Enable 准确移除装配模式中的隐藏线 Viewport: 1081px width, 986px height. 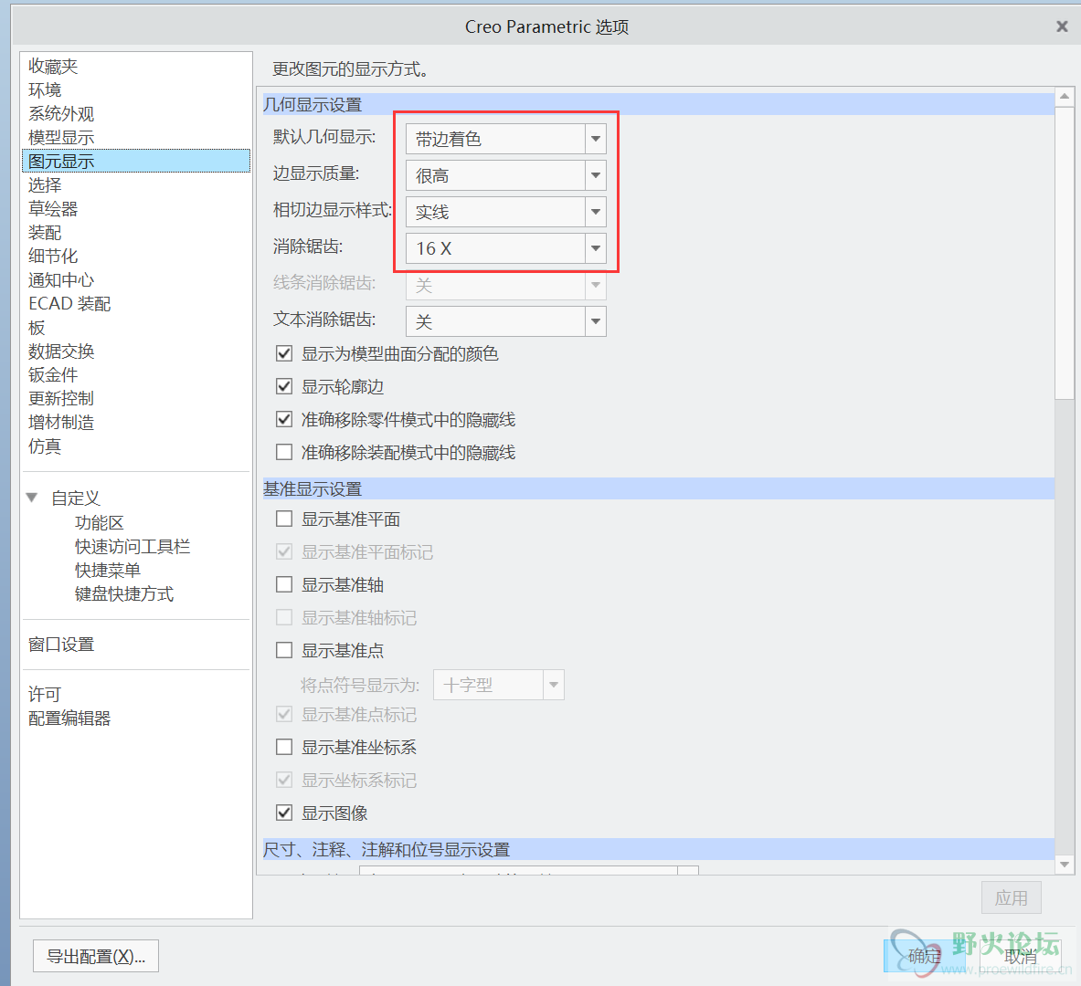284,452
